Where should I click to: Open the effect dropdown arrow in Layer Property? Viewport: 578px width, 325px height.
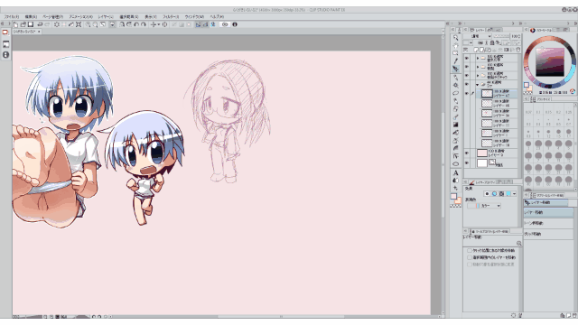(514, 193)
